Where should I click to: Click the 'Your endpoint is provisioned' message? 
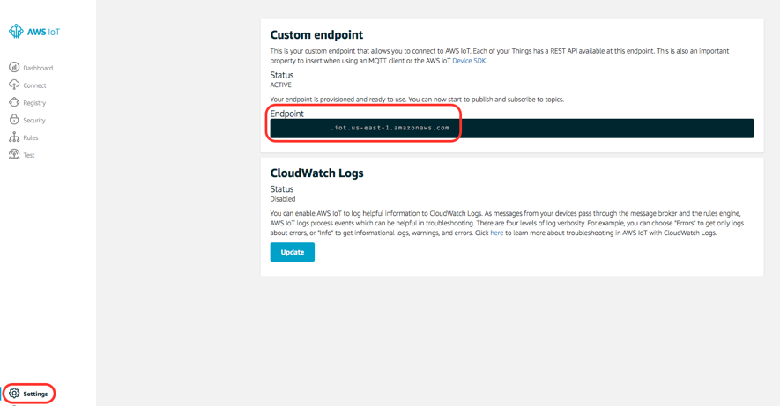point(417,100)
